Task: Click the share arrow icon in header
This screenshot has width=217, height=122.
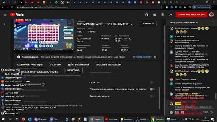Action: (171, 15)
